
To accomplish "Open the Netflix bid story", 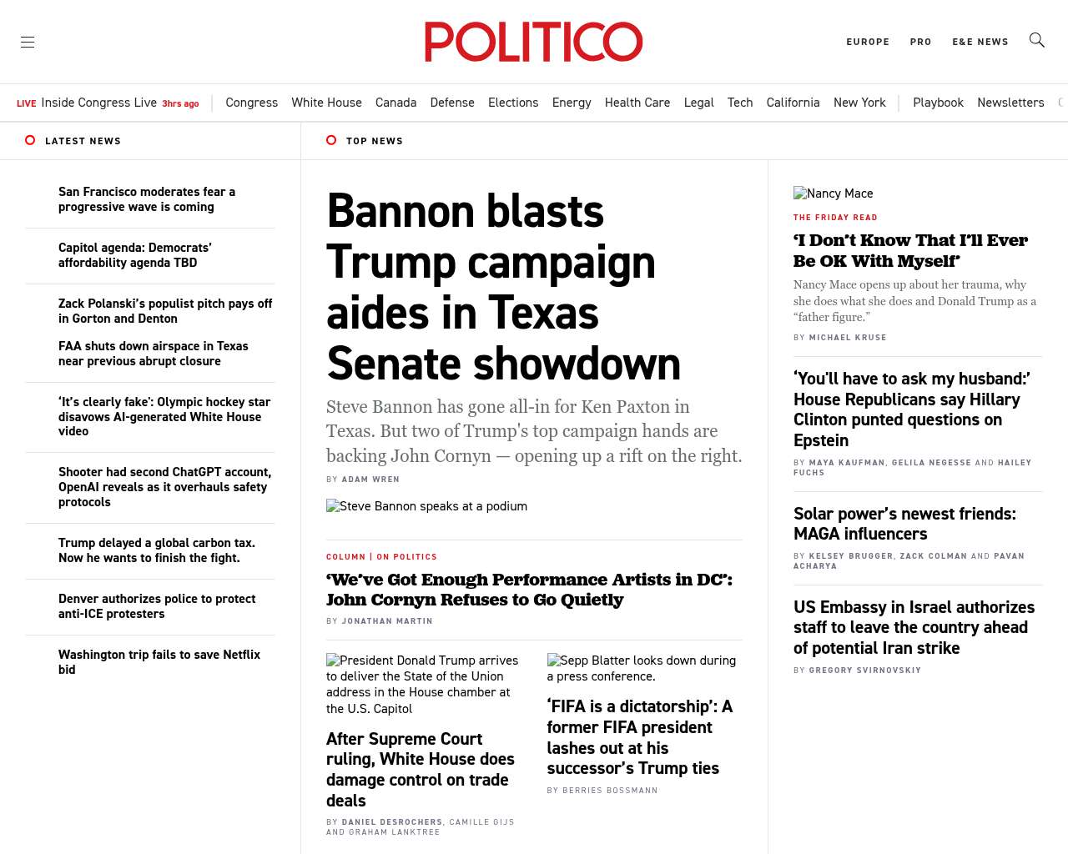I will click(x=159, y=662).
